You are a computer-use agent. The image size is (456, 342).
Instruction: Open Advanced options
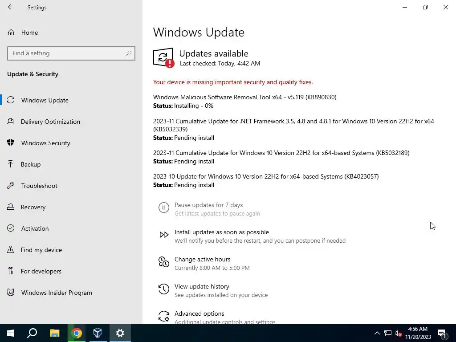point(199,313)
